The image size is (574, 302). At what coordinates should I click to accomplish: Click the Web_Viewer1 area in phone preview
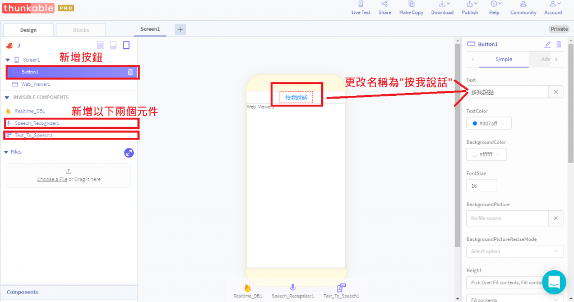tap(296, 185)
